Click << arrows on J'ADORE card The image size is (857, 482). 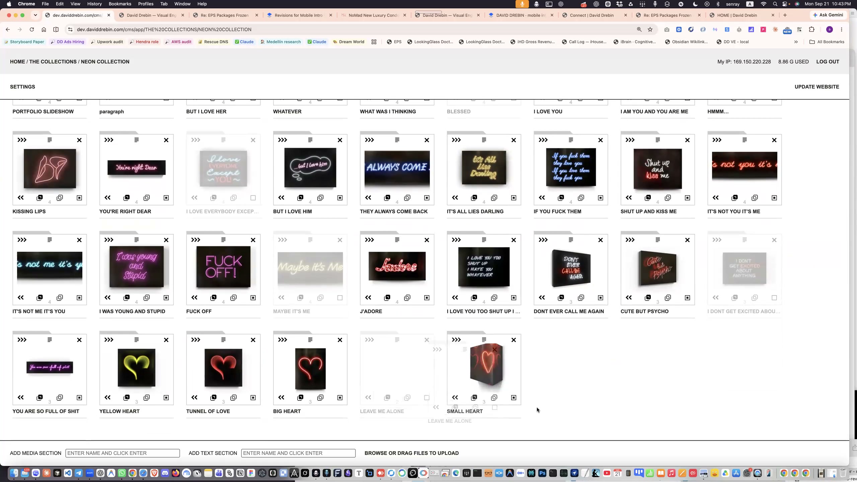click(x=368, y=298)
